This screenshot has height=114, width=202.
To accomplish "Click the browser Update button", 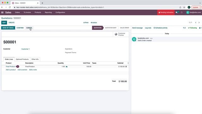I will click(196, 7).
